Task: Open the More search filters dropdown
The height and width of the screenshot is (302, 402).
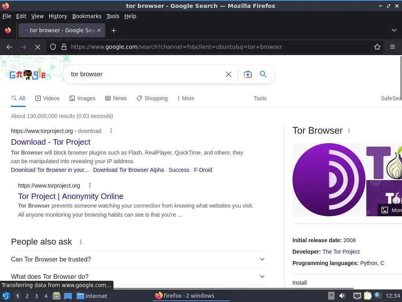Action: pos(186,98)
